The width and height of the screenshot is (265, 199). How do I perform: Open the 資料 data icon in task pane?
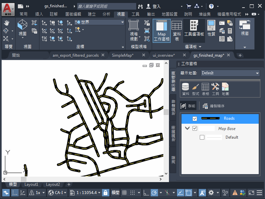click(x=185, y=89)
